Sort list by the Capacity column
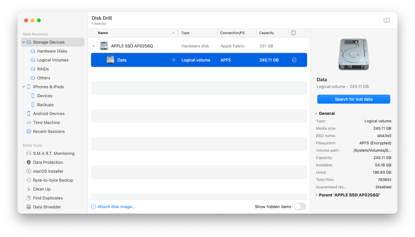415x237 pixels. (266, 33)
